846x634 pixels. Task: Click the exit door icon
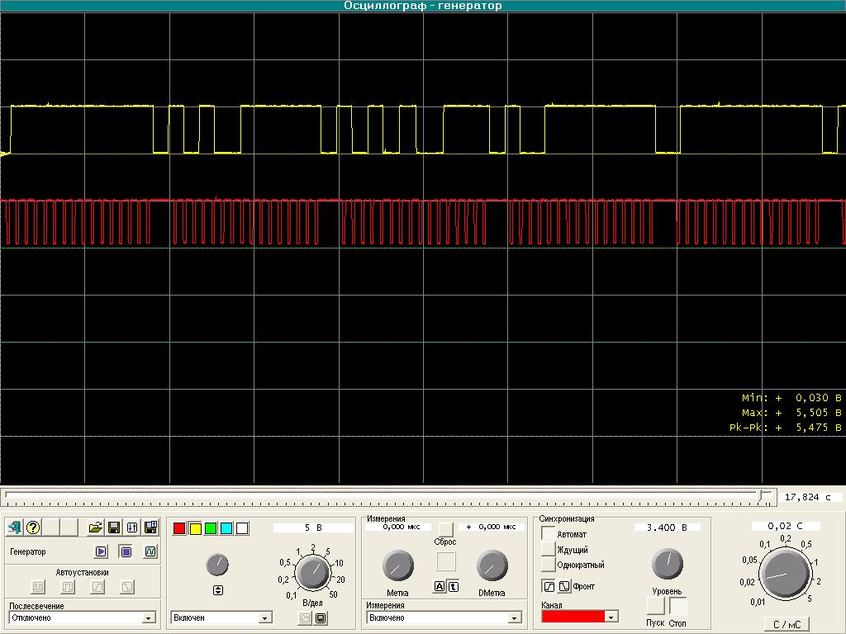[15, 528]
